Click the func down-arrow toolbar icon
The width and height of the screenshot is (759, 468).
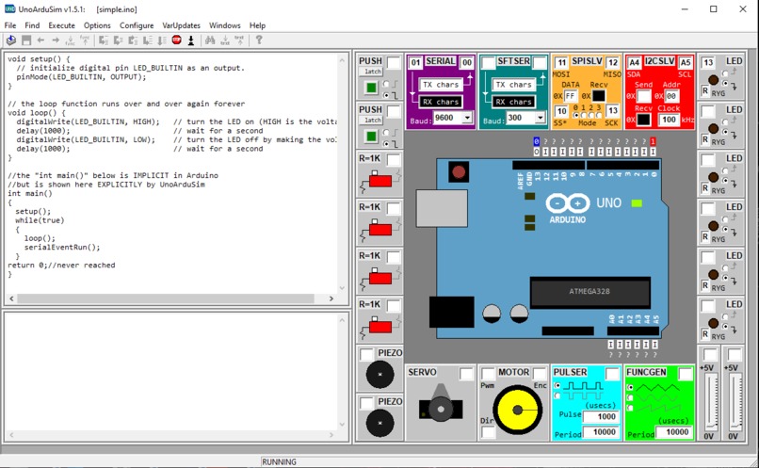(x=71, y=40)
